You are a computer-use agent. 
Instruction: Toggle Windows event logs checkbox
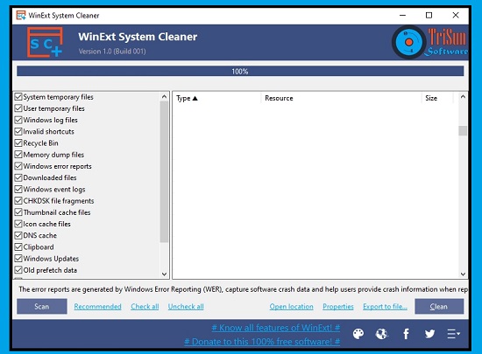pyautogui.click(x=18, y=189)
